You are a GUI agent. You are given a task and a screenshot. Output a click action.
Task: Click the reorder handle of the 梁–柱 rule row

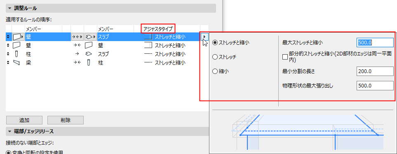8,62
